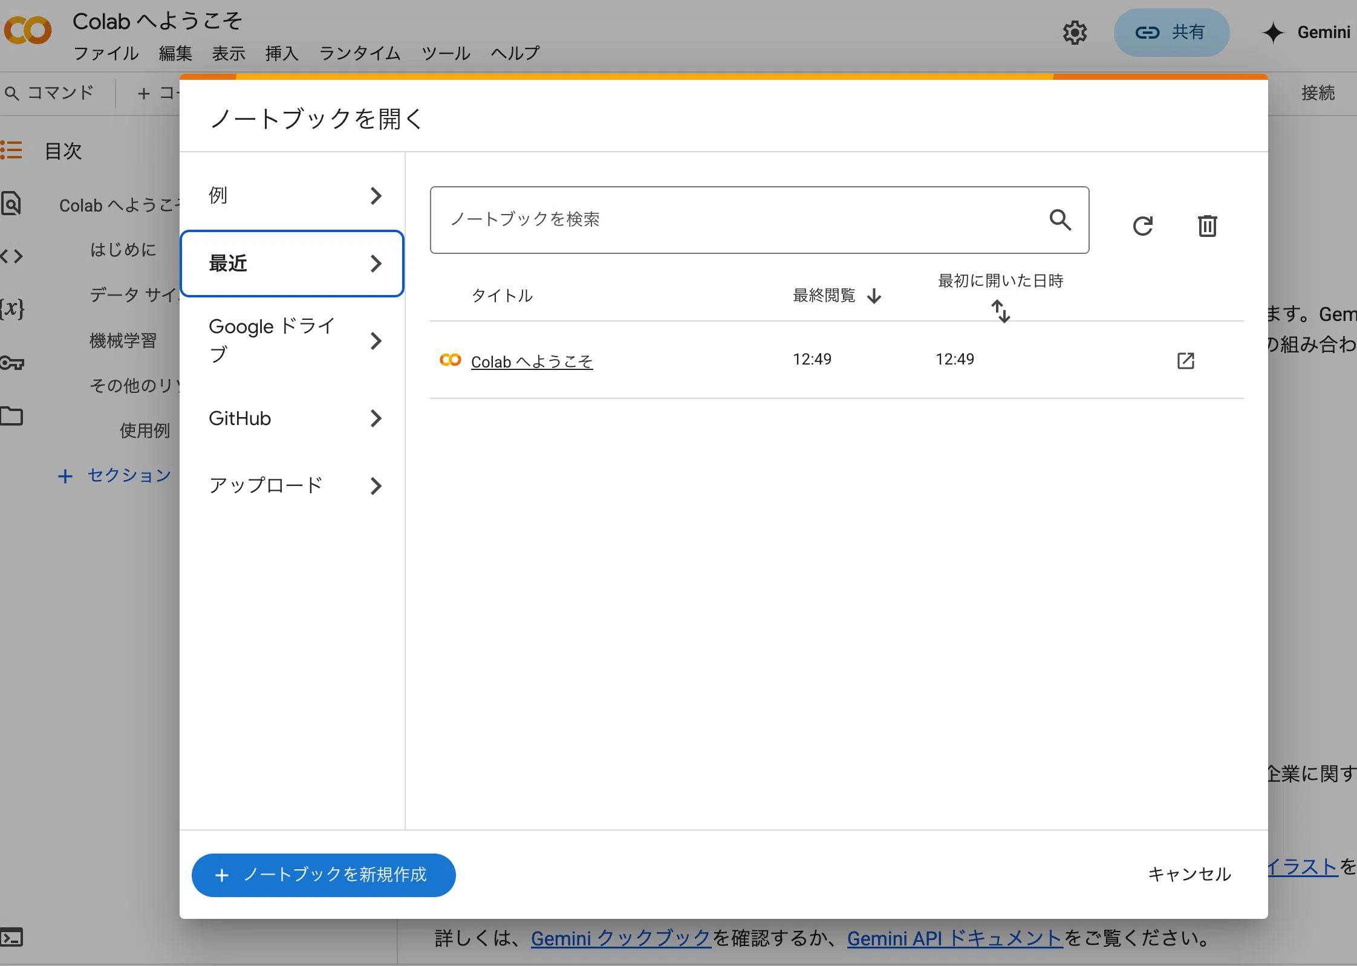The width and height of the screenshot is (1357, 966).
Task: Open the code snippets sidebar icon
Action: [x=11, y=256]
